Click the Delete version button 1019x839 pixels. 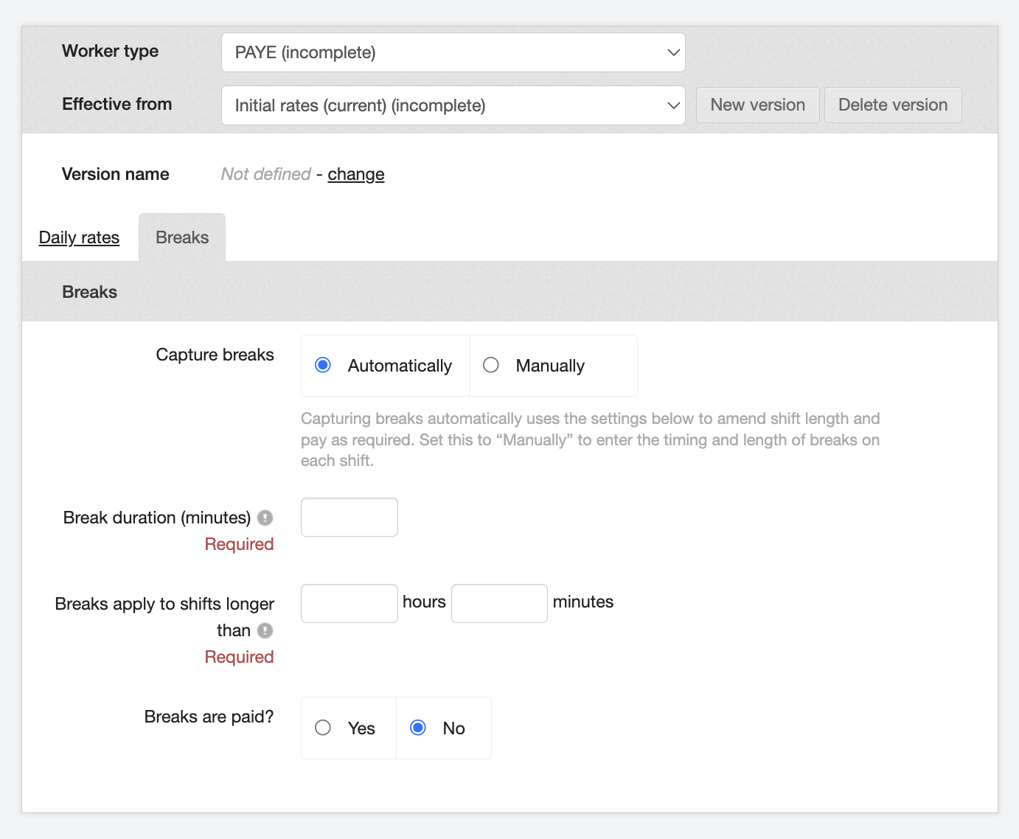(x=892, y=105)
